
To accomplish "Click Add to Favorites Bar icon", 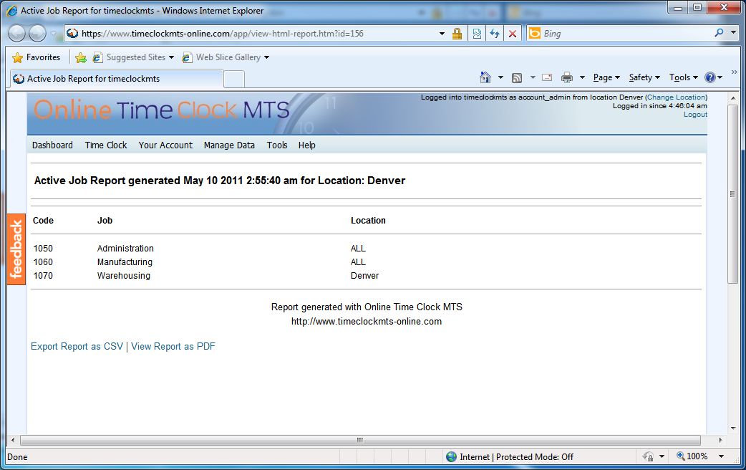I will click(x=81, y=57).
